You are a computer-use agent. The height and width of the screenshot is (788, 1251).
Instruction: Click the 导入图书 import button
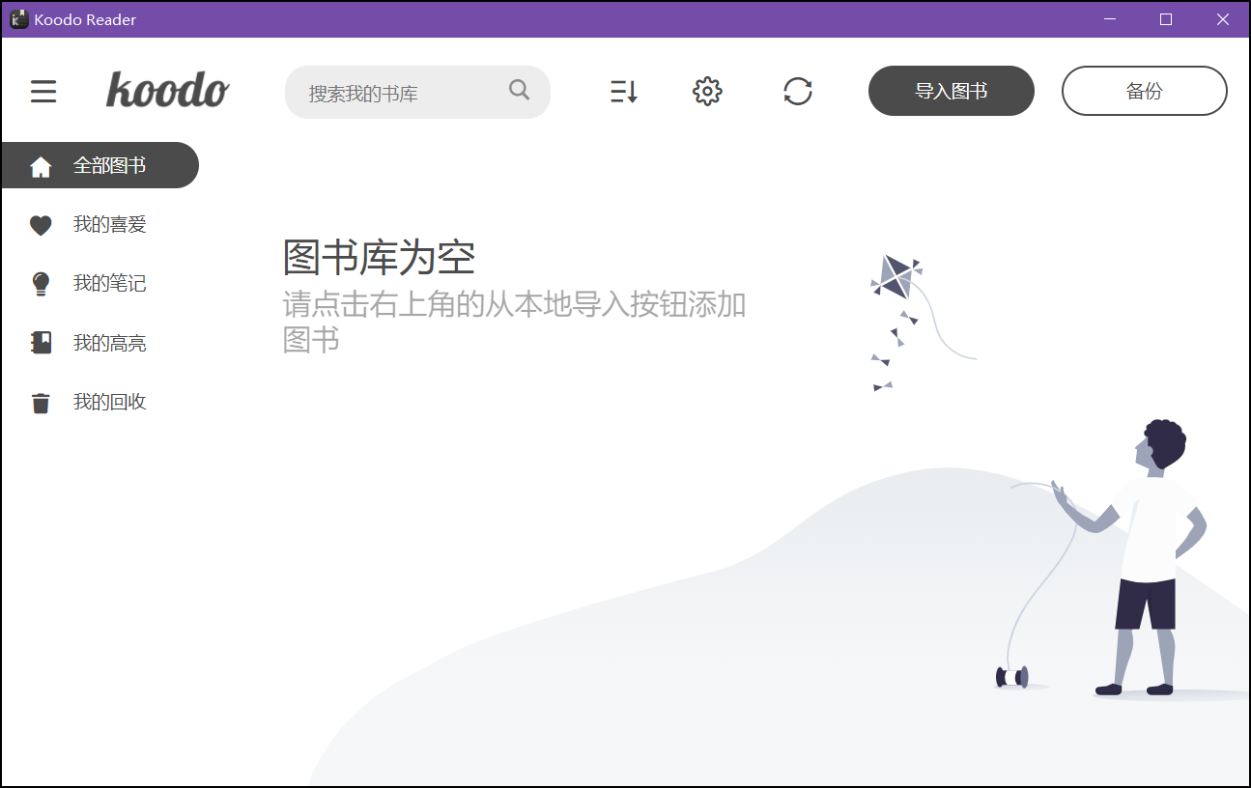(952, 91)
